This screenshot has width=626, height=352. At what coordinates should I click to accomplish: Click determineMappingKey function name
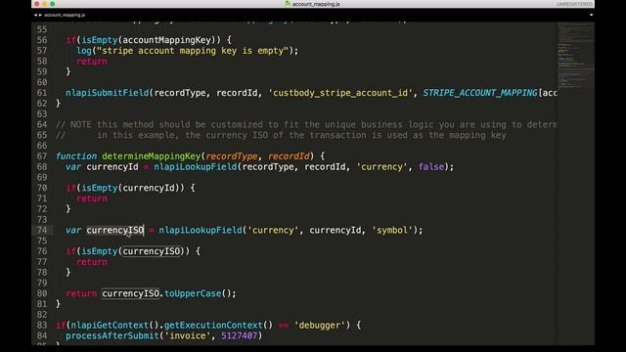coord(152,156)
